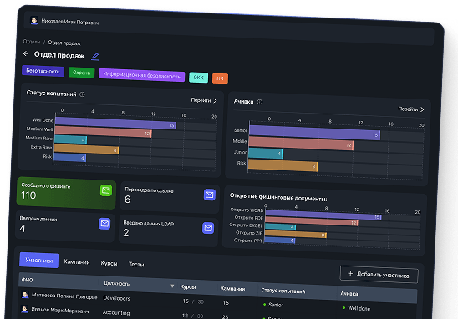Click Открыто PDF bar in documents chart
This screenshot has height=319, width=458.
[312, 221]
